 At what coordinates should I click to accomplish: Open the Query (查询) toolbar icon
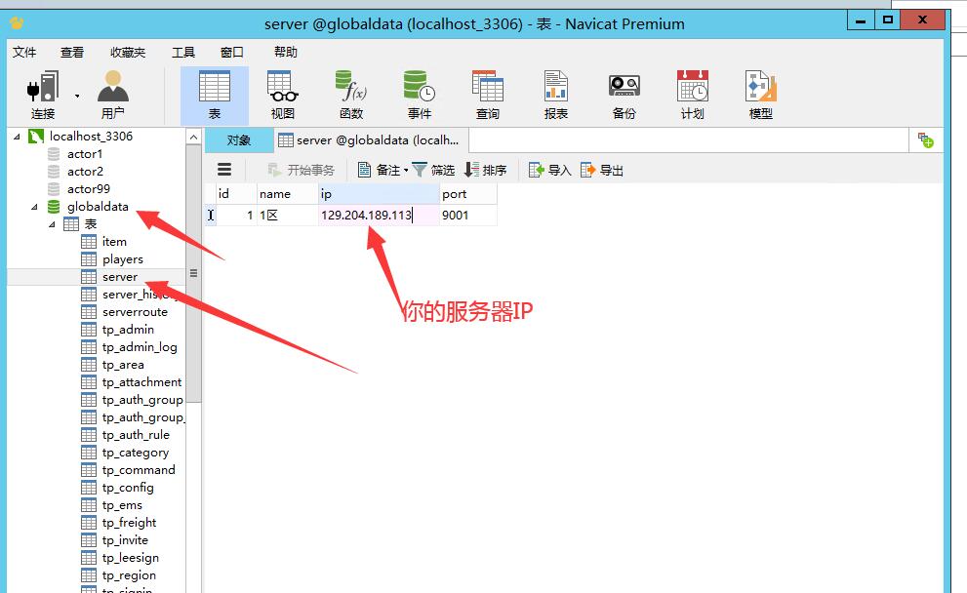coord(488,96)
